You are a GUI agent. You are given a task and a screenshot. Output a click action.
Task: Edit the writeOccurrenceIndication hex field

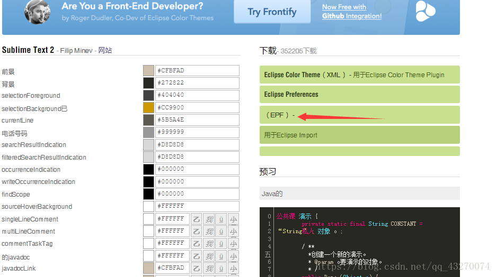197,182
